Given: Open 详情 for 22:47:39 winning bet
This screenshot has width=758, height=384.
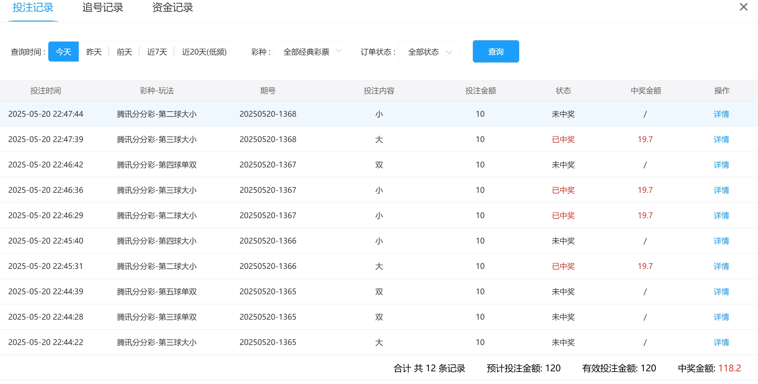Looking at the screenshot, I should [721, 140].
